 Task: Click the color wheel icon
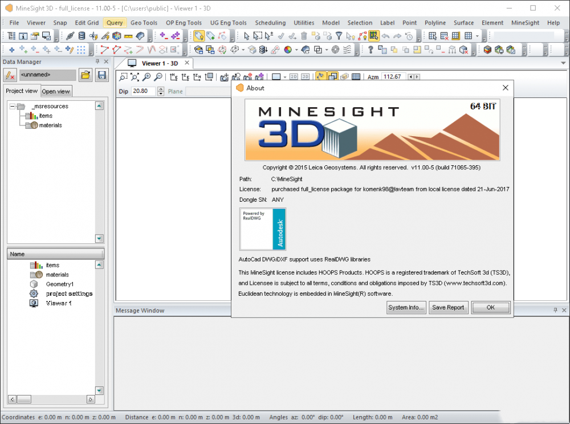click(288, 50)
